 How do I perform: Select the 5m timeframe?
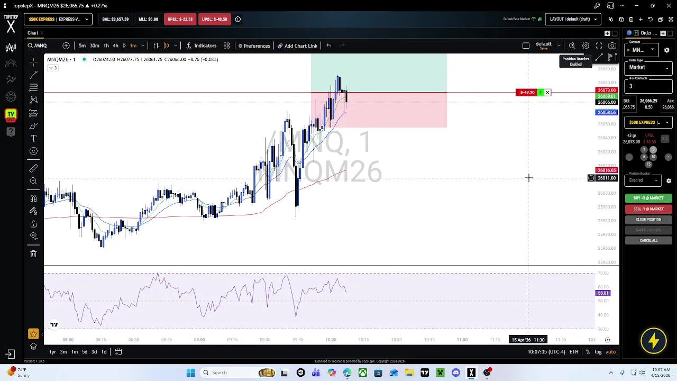[x=82, y=46]
